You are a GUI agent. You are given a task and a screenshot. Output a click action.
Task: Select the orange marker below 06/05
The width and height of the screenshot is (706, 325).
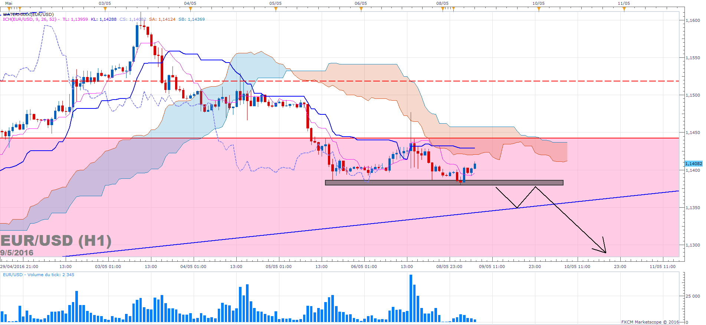click(x=361, y=9)
